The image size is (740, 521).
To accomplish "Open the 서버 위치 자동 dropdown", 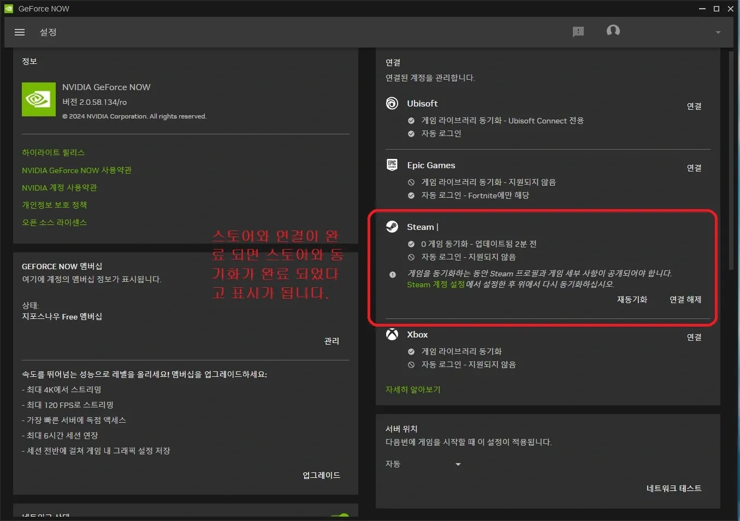I will coord(423,464).
